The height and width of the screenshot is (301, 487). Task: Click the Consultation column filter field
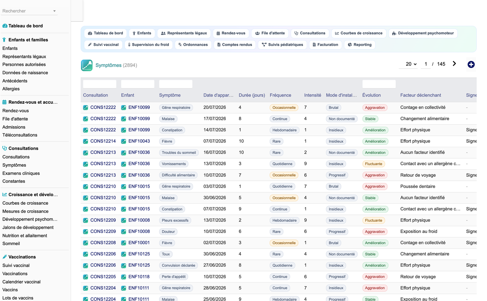pos(100,84)
